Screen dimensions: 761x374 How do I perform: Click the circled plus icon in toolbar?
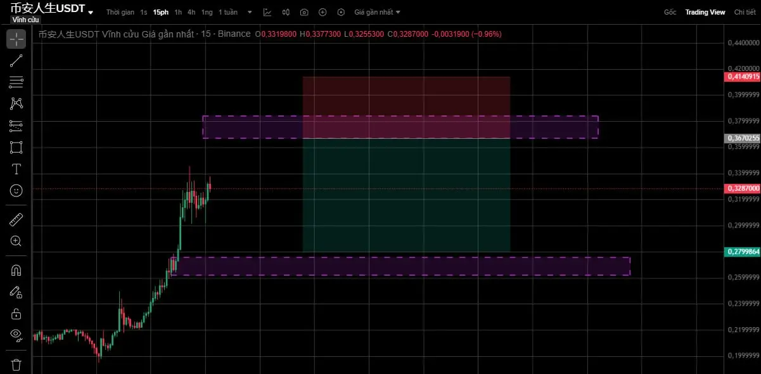[323, 12]
